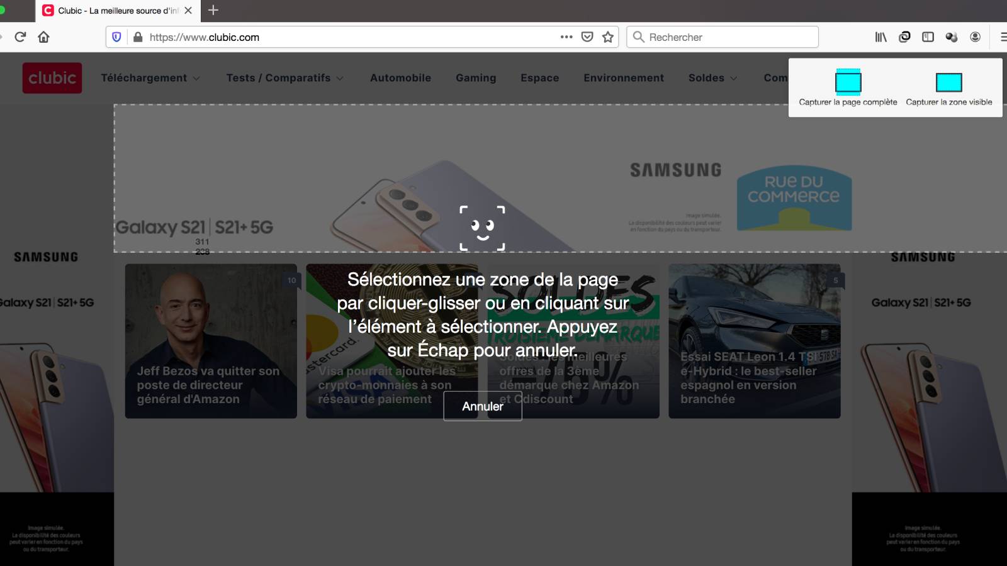
Task: Expand the Tests / Comparatifs dropdown
Action: [284, 78]
